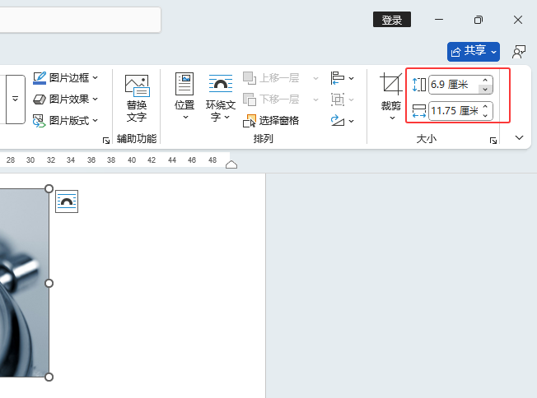Click the middle-right picture resize handle
The height and width of the screenshot is (398, 537).
click(x=49, y=283)
